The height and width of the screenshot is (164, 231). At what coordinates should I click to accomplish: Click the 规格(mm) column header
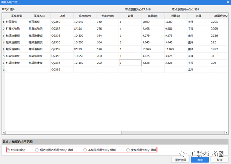coord(85,16)
